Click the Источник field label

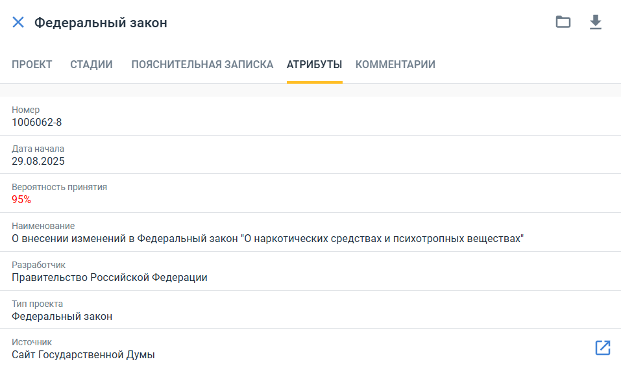coord(32,342)
